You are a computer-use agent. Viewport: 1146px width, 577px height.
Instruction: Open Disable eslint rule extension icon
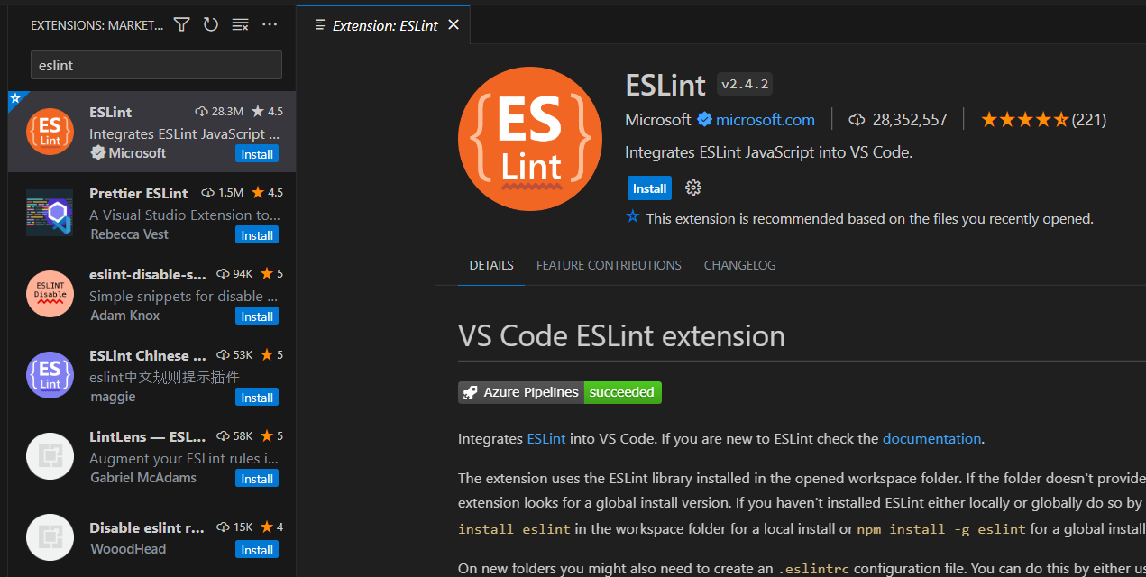point(50,537)
